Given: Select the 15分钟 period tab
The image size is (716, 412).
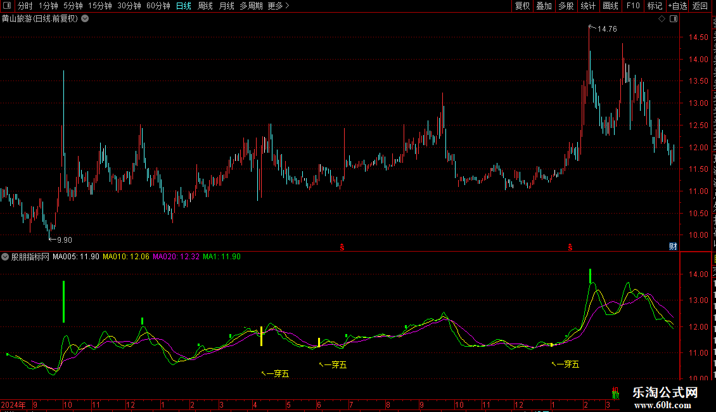Looking at the screenshot, I should 99,6.
